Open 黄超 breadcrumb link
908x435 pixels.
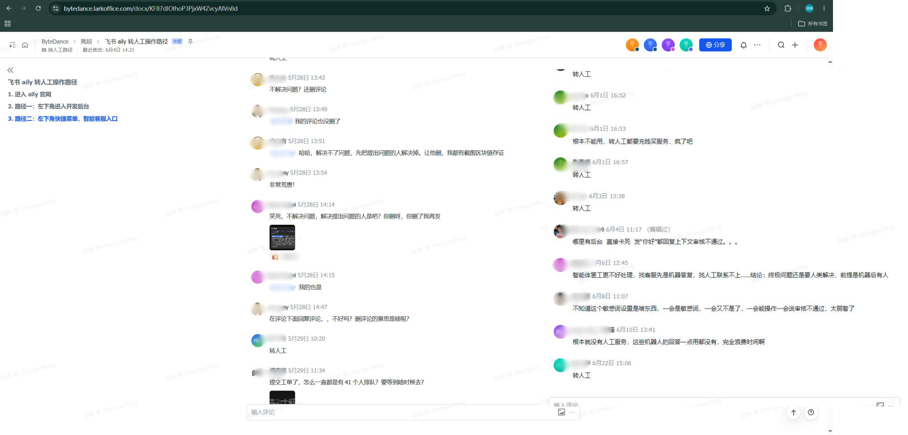click(86, 41)
